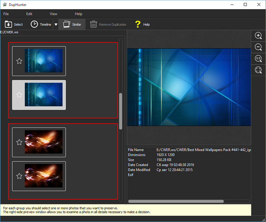266x222 pixels.
Task: Expand the Timeline dropdown arrow
Action: (x=56, y=25)
